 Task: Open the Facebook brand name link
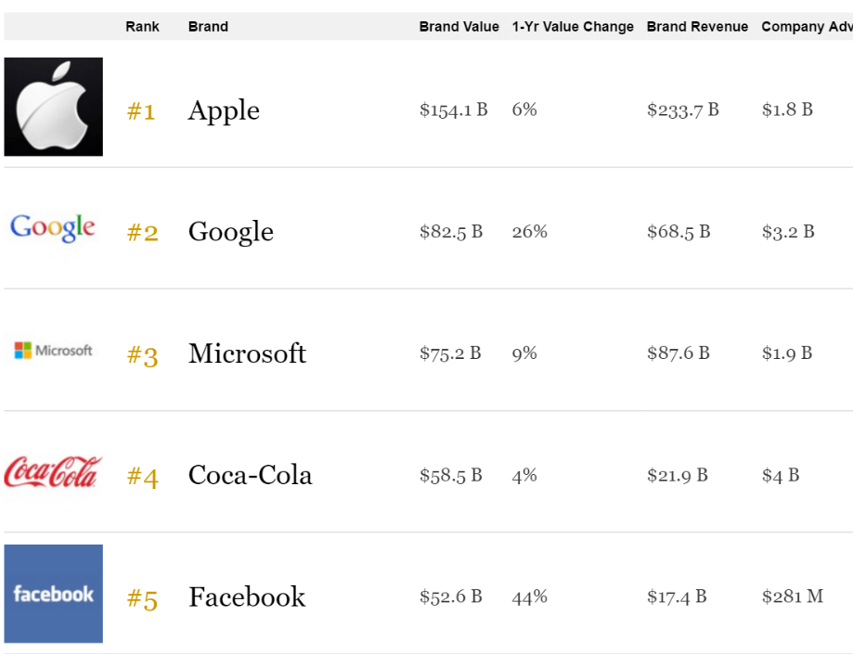tap(246, 596)
